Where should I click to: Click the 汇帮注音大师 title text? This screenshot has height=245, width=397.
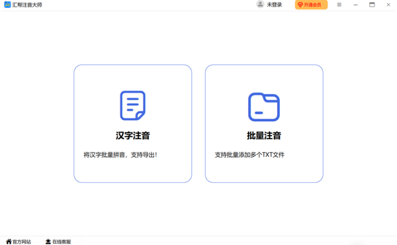point(27,5)
